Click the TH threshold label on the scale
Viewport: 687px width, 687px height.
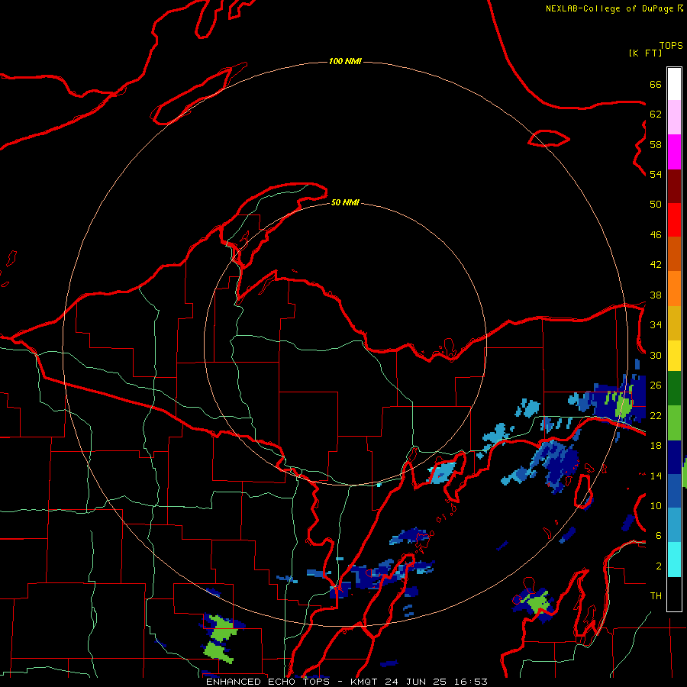[656, 596]
